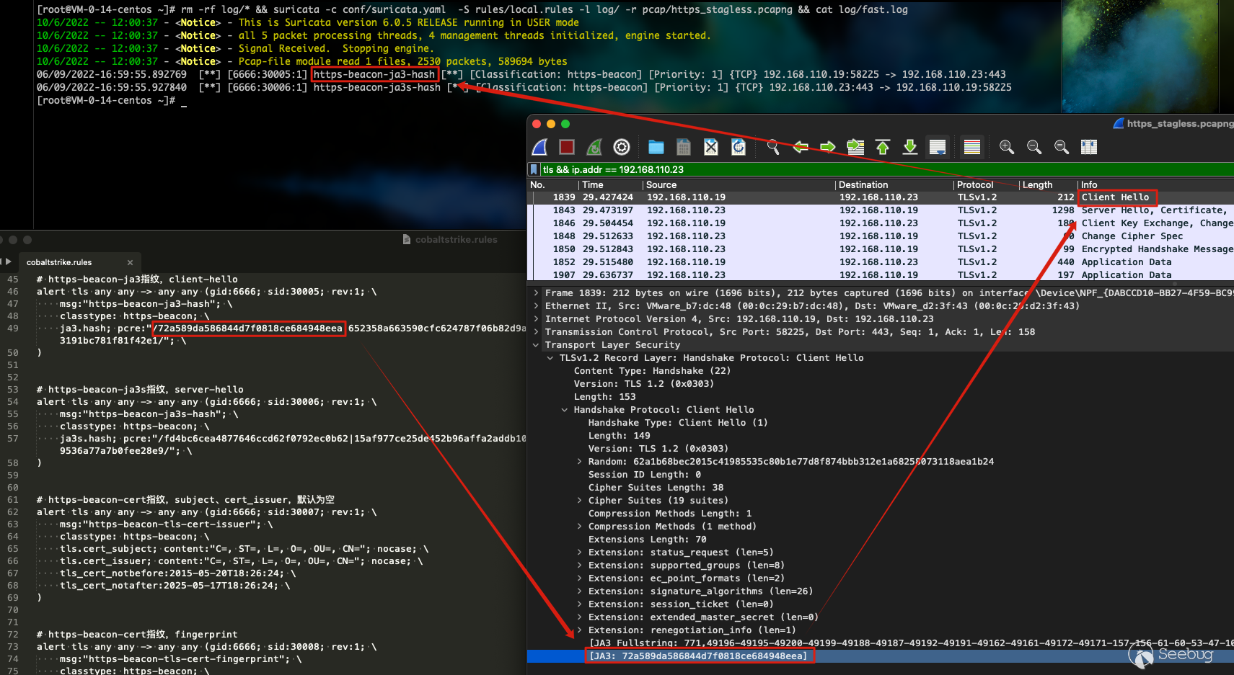Reset Wireshark text to normal size
1234x675 pixels.
click(x=1062, y=148)
